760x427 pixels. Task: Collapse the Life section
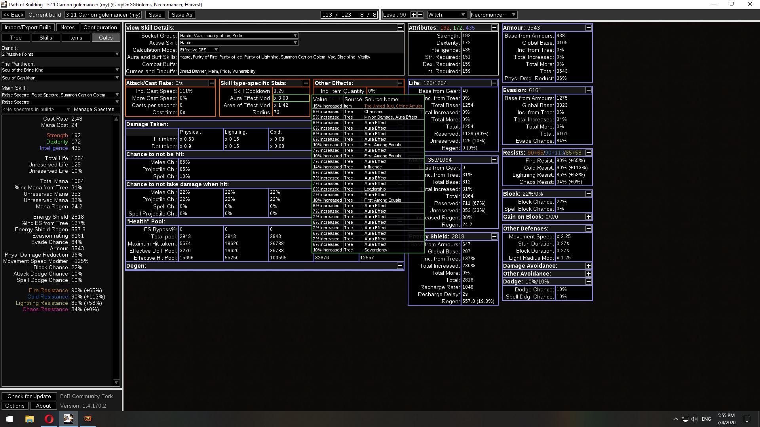pos(494,83)
